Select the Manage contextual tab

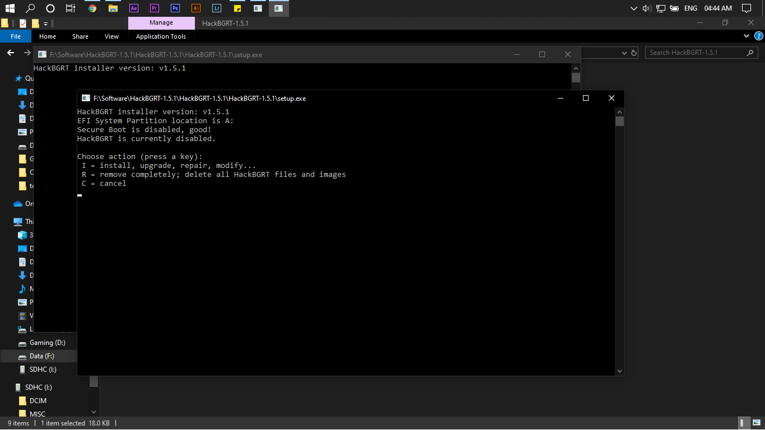point(161,23)
